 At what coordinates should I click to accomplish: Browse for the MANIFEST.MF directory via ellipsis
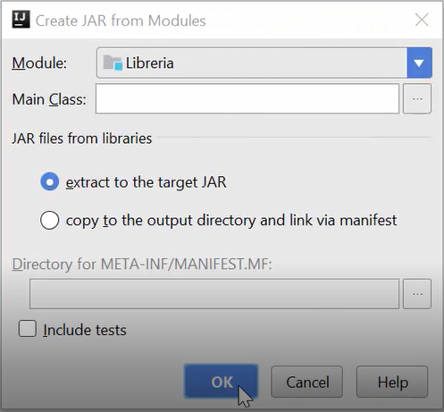[417, 294]
